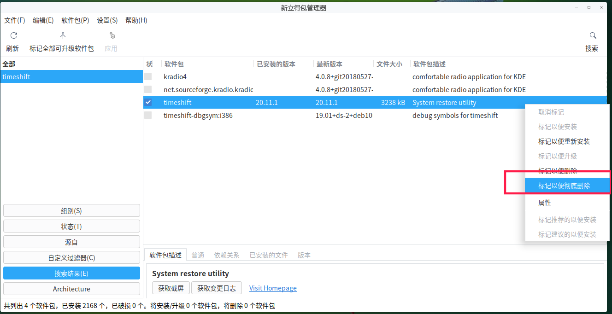Click disabled 标记以便安装 context entry
Screen dimensions: 612x314
click(567, 127)
